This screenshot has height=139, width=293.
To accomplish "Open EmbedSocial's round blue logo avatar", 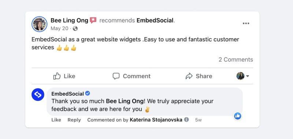I will pos(38,94).
